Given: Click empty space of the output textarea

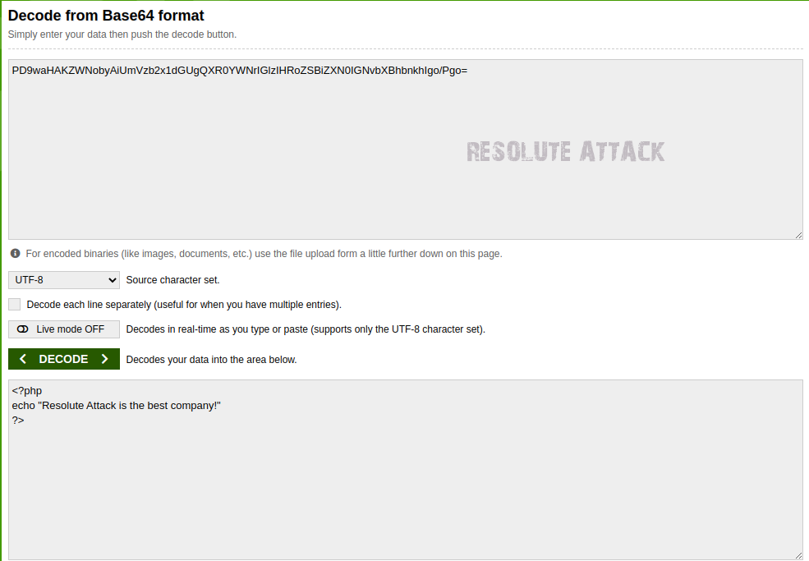Looking at the screenshot, I should tap(411, 493).
